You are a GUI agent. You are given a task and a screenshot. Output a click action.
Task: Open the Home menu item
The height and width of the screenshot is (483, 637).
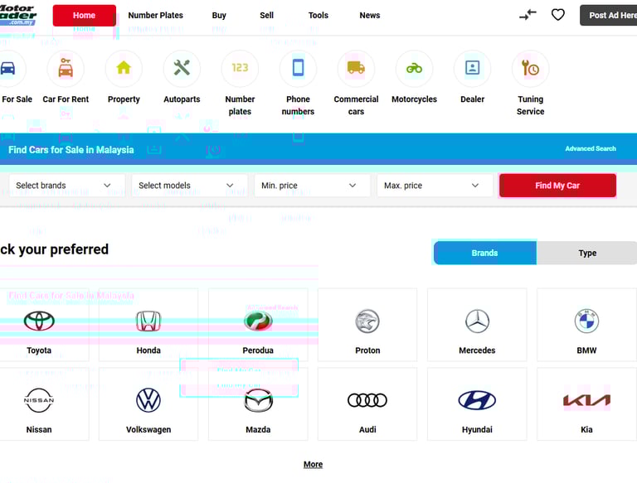[84, 16]
